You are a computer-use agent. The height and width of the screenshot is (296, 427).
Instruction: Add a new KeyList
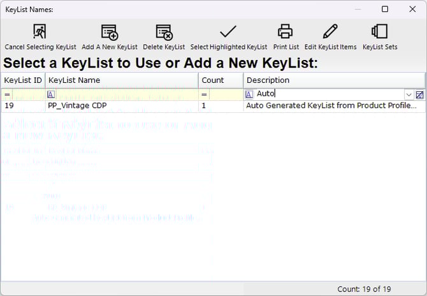110,33
